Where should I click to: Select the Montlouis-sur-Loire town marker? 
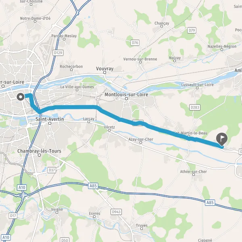click(x=126, y=98)
